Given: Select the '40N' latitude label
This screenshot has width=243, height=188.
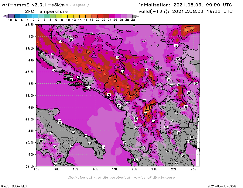Looking at the screenshot, I should coord(31,155).
